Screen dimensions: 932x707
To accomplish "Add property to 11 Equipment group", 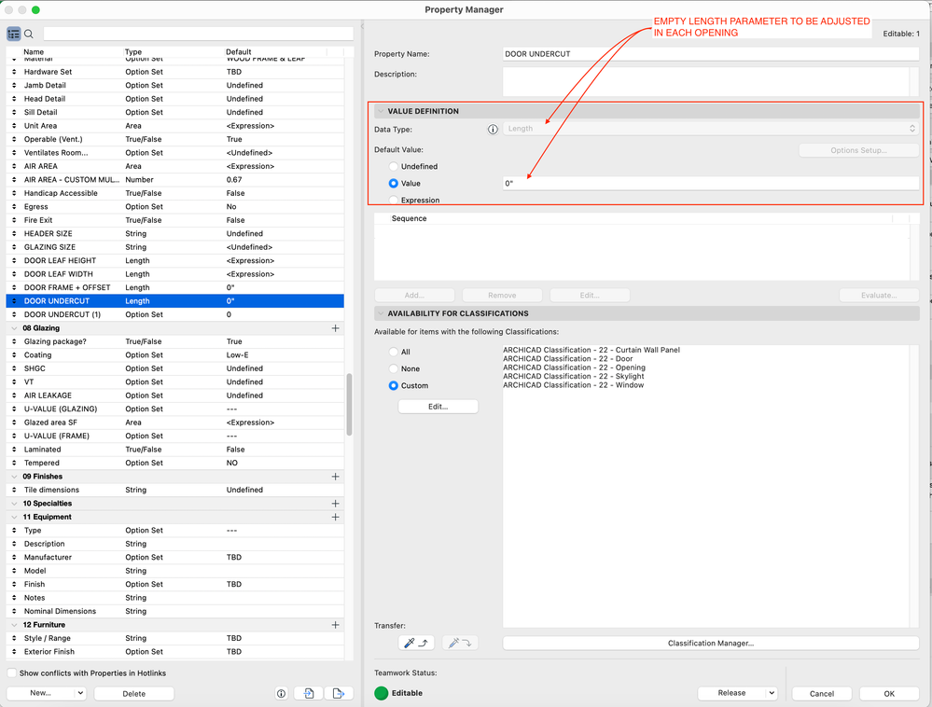I will (x=335, y=517).
